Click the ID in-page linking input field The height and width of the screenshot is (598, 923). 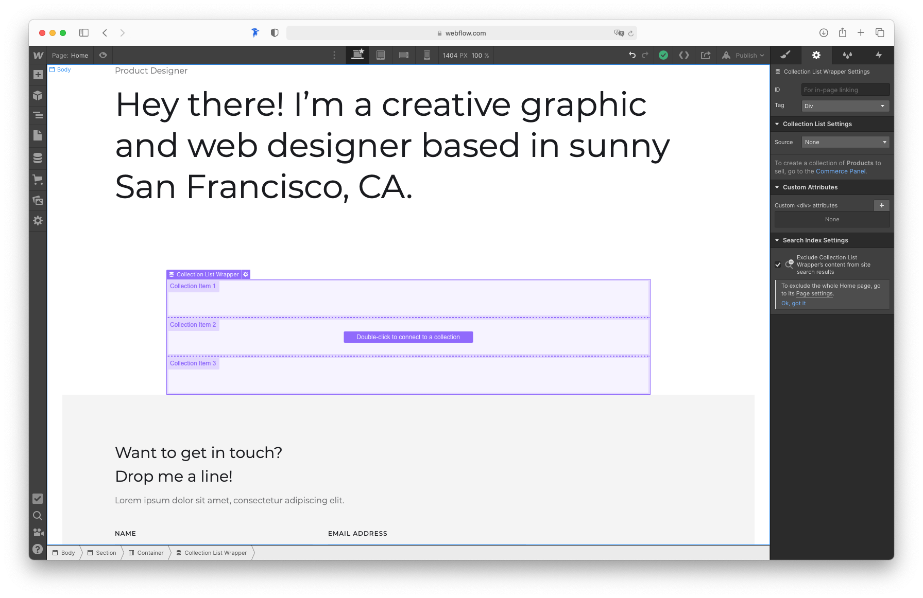click(845, 90)
